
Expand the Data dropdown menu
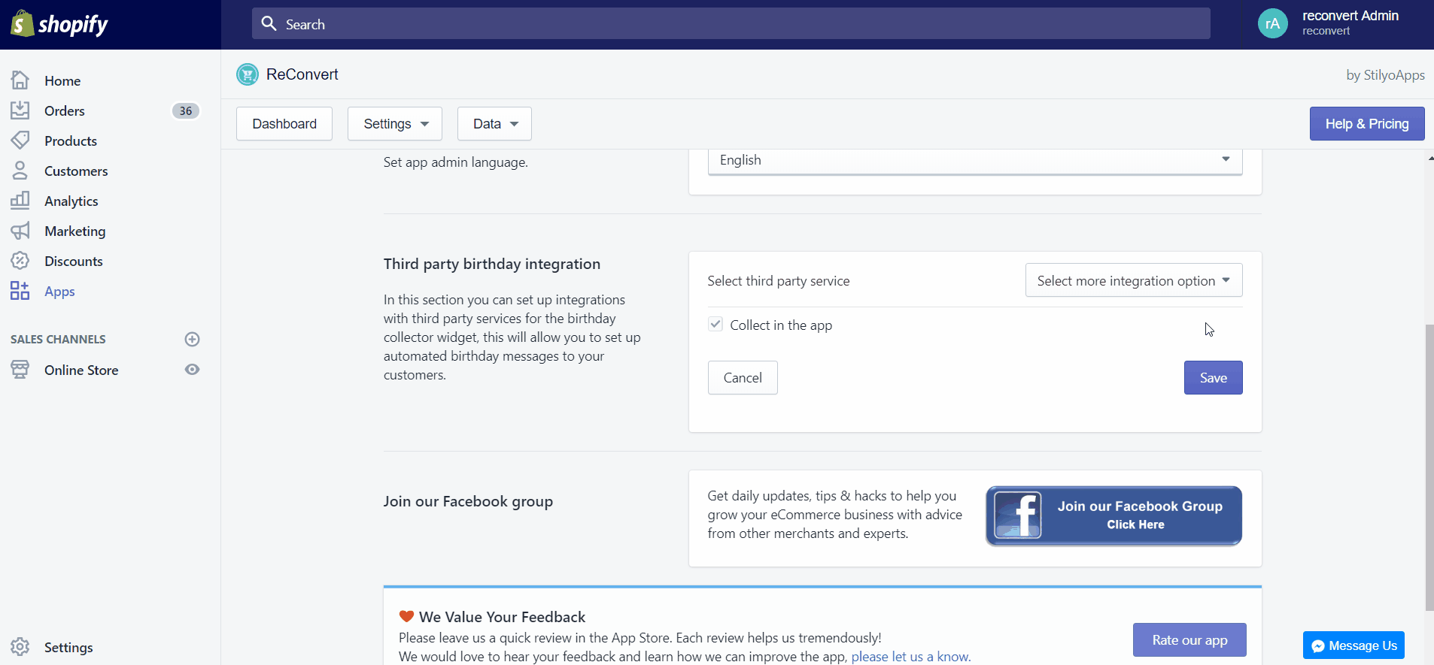[494, 123]
